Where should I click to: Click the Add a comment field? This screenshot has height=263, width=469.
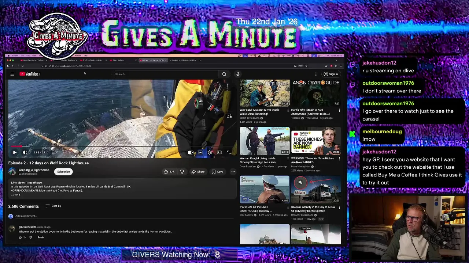(x=124, y=216)
